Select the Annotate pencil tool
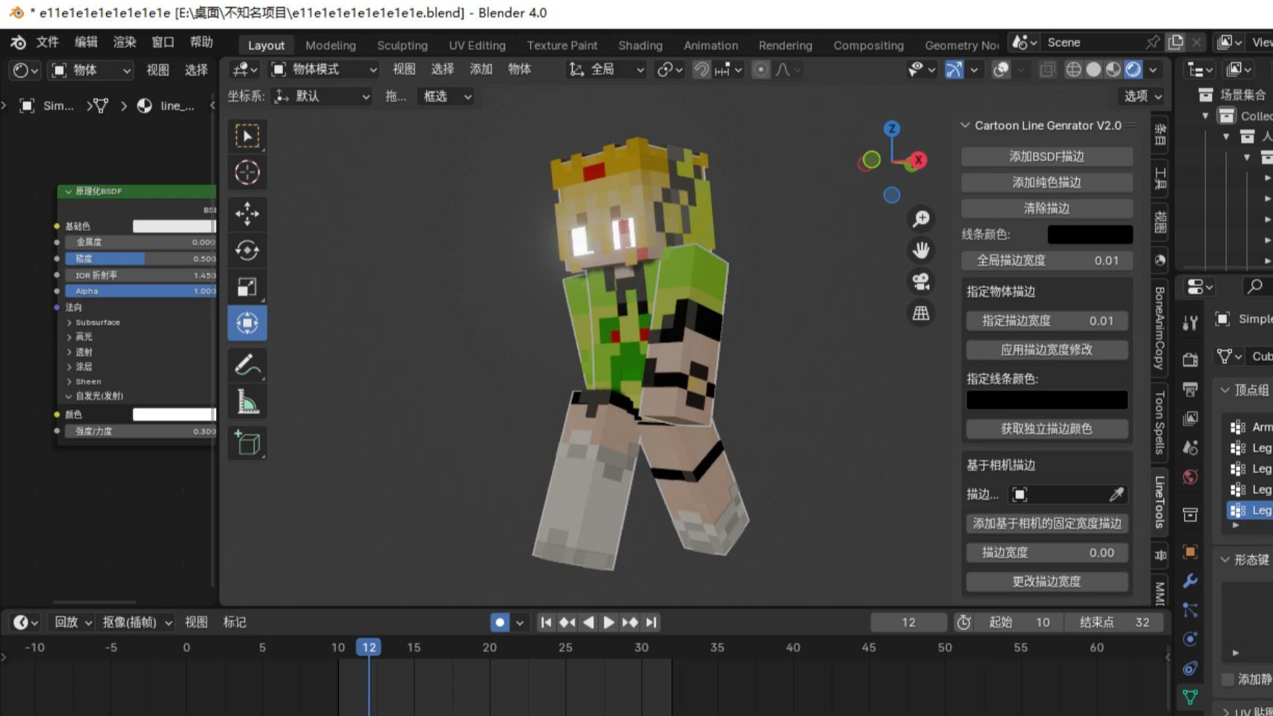The height and width of the screenshot is (716, 1273). click(247, 365)
